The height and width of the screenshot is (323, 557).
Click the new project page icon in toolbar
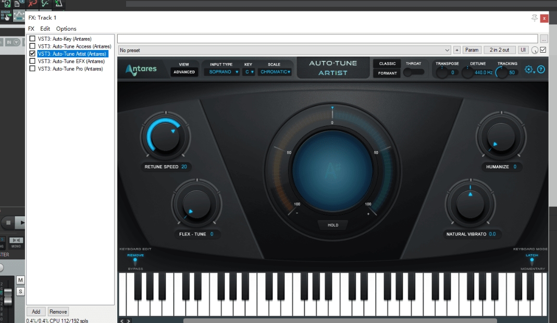(x=17, y=4)
